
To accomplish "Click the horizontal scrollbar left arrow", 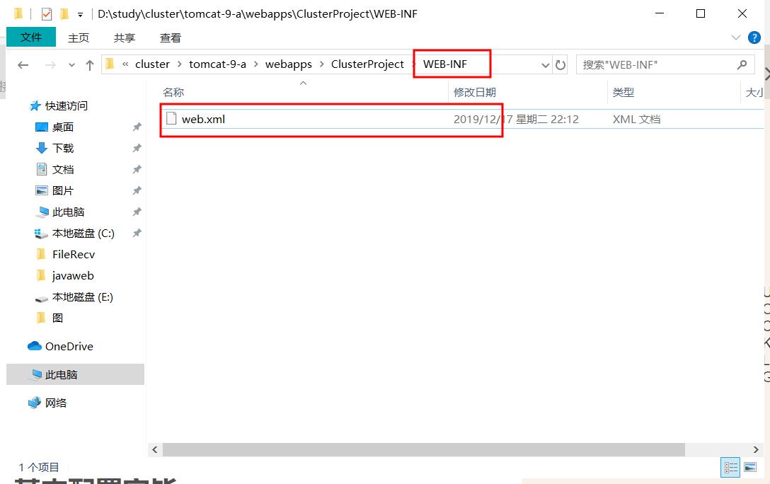I will tap(155, 449).
